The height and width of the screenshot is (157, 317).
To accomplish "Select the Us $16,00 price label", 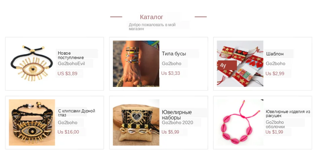I will (68, 132).
